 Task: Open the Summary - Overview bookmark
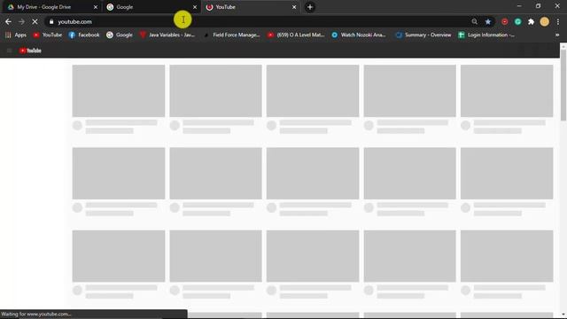click(x=423, y=35)
